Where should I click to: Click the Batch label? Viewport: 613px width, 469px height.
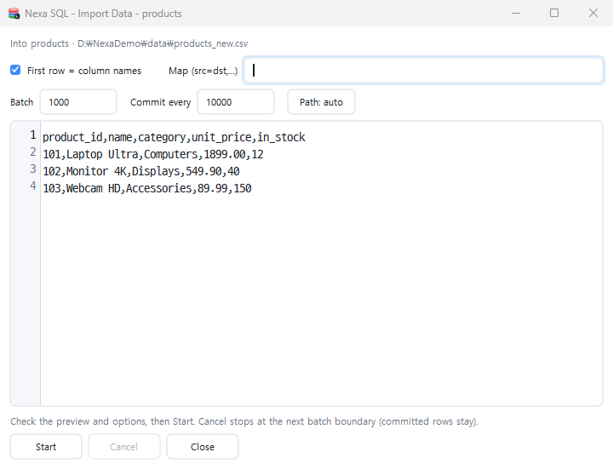pos(21,102)
